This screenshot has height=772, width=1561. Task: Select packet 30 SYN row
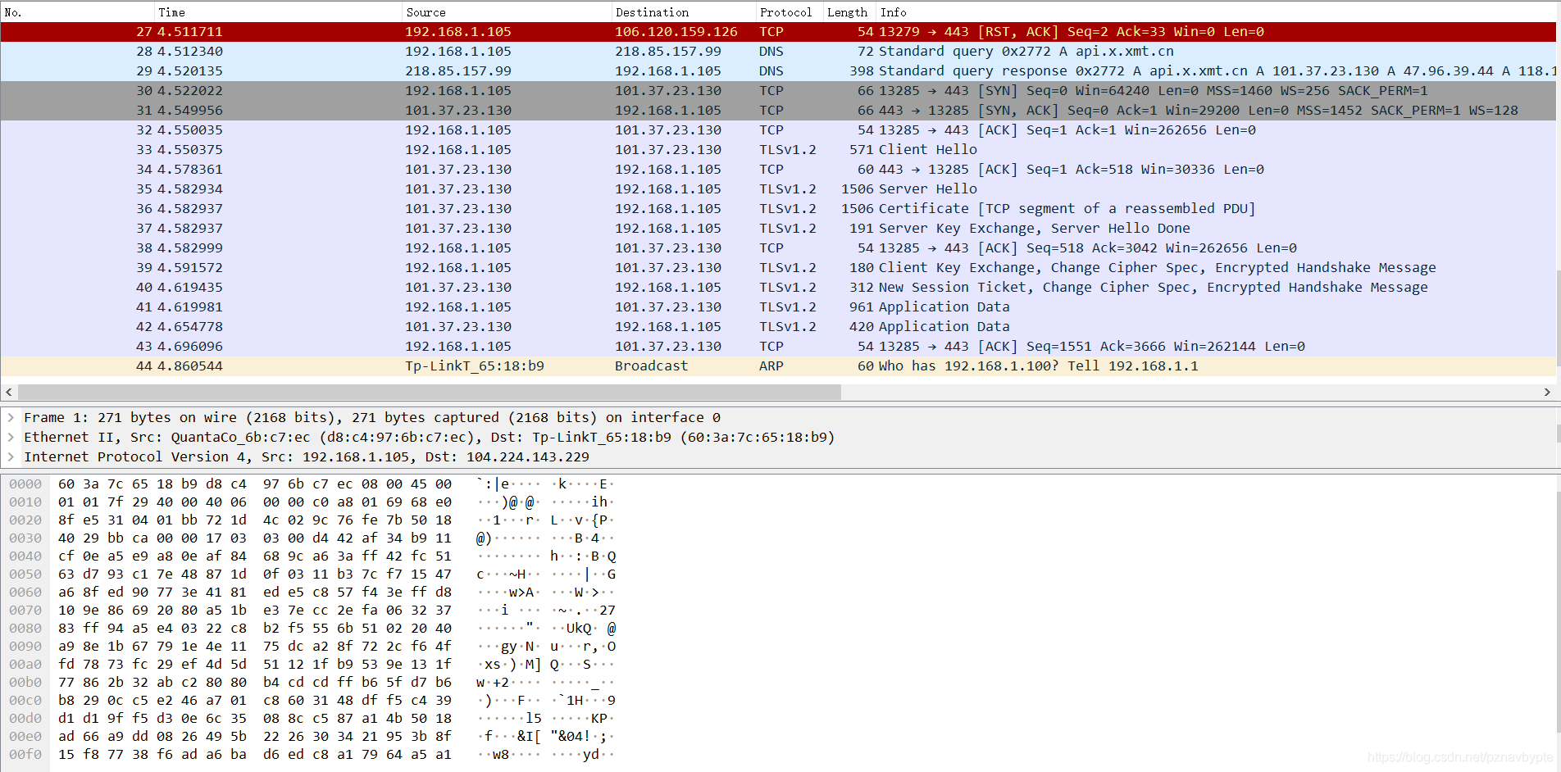778,91
